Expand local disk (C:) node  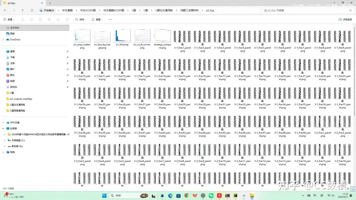pos(4,140)
